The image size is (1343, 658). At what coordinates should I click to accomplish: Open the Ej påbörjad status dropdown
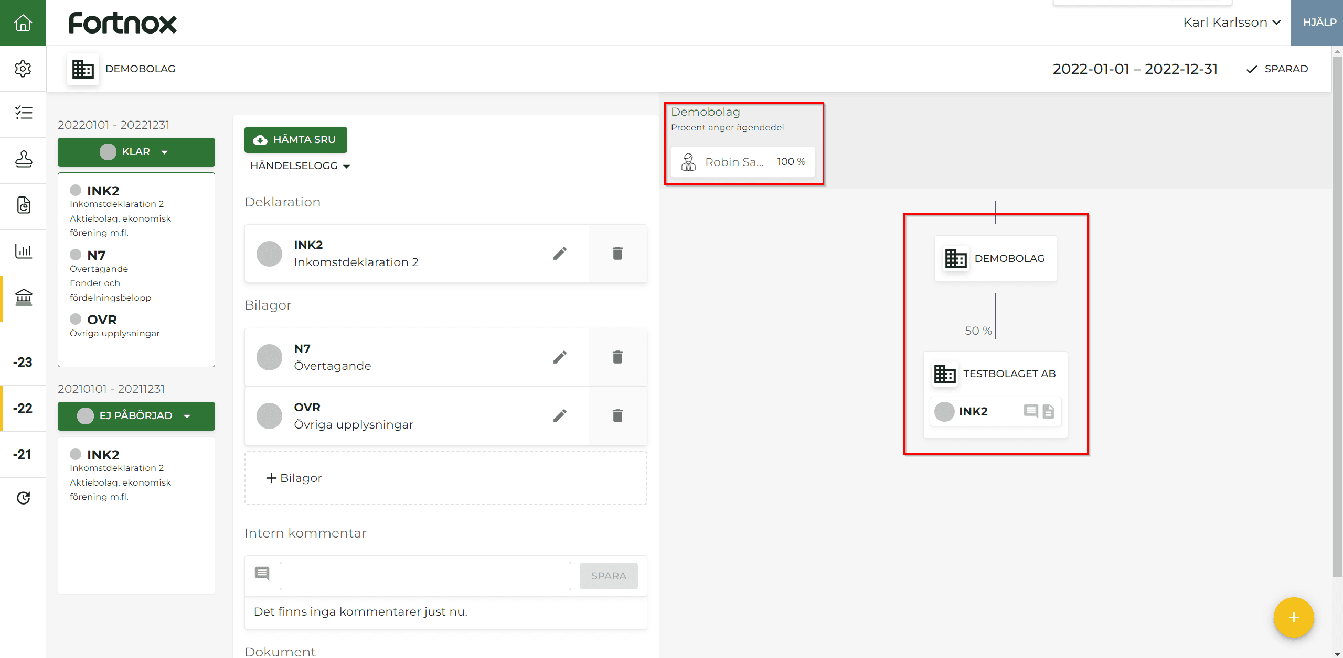(x=136, y=416)
